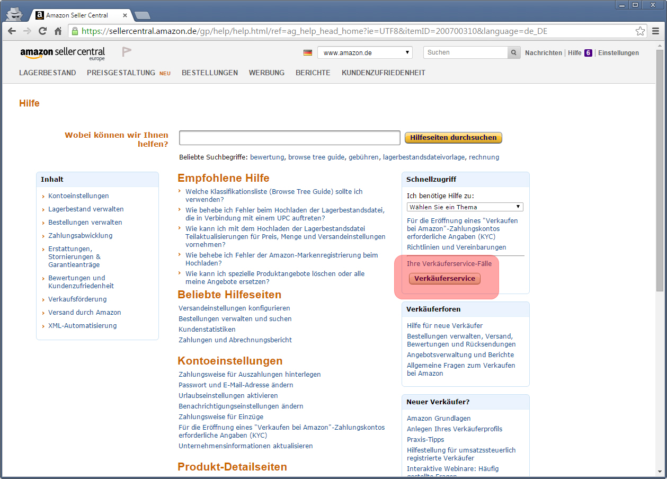Open Passwort und E-Mail-Adresse ändern link
Viewport: 667px width, 479px height.
click(236, 385)
